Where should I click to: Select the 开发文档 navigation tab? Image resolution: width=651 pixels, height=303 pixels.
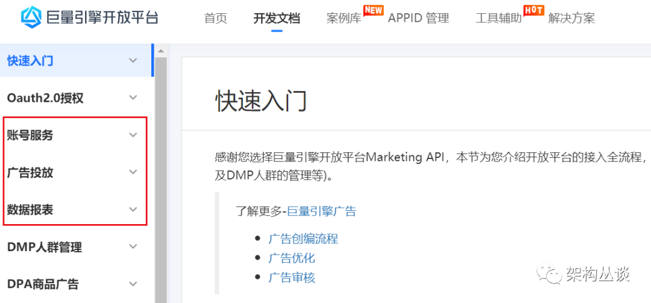point(277,19)
